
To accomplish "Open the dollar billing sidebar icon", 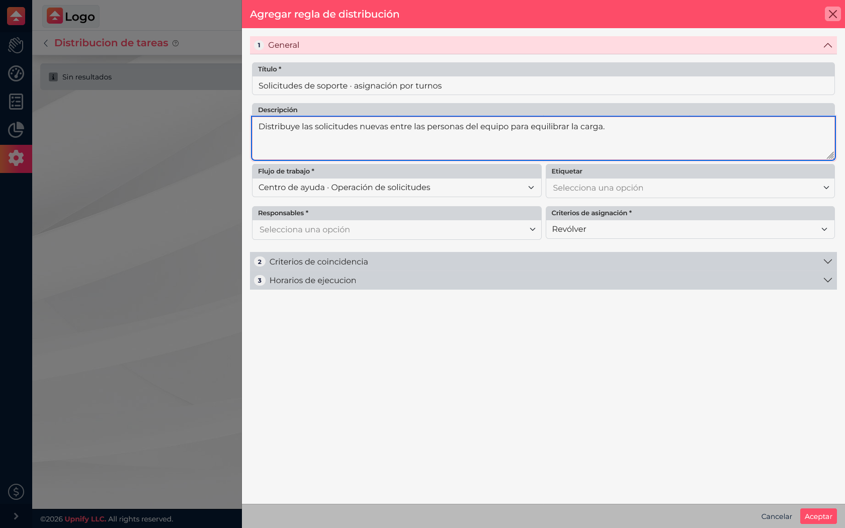I will click(16, 492).
